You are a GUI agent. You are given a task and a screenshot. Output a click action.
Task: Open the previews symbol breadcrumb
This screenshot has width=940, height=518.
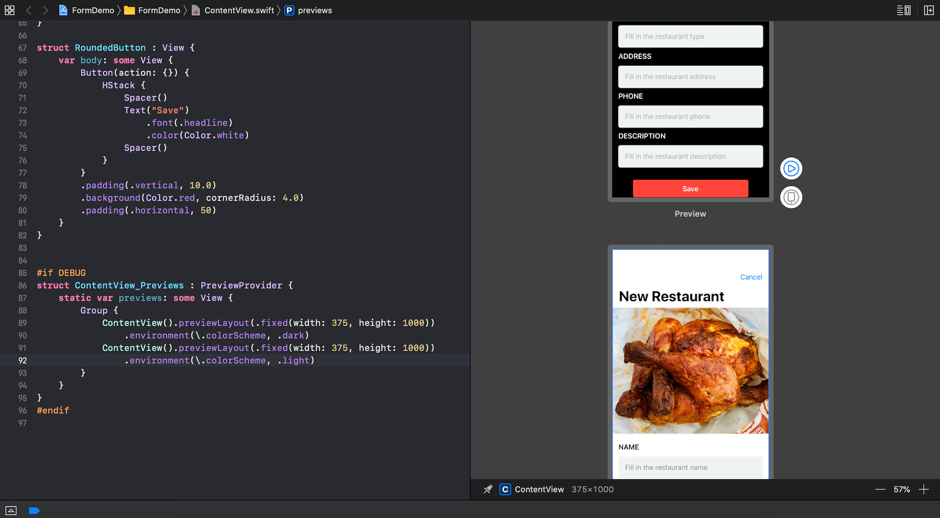[x=314, y=10]
